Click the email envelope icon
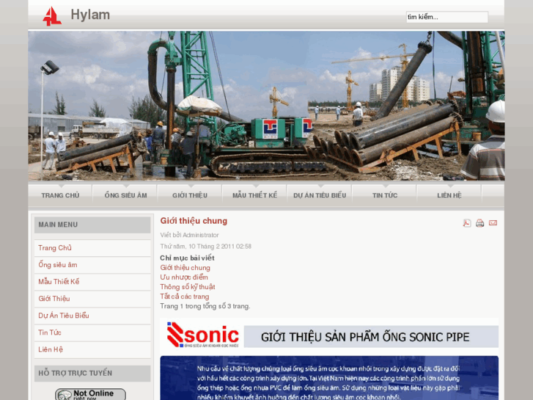Screen dimensions: 533x400 click(493, 223)
